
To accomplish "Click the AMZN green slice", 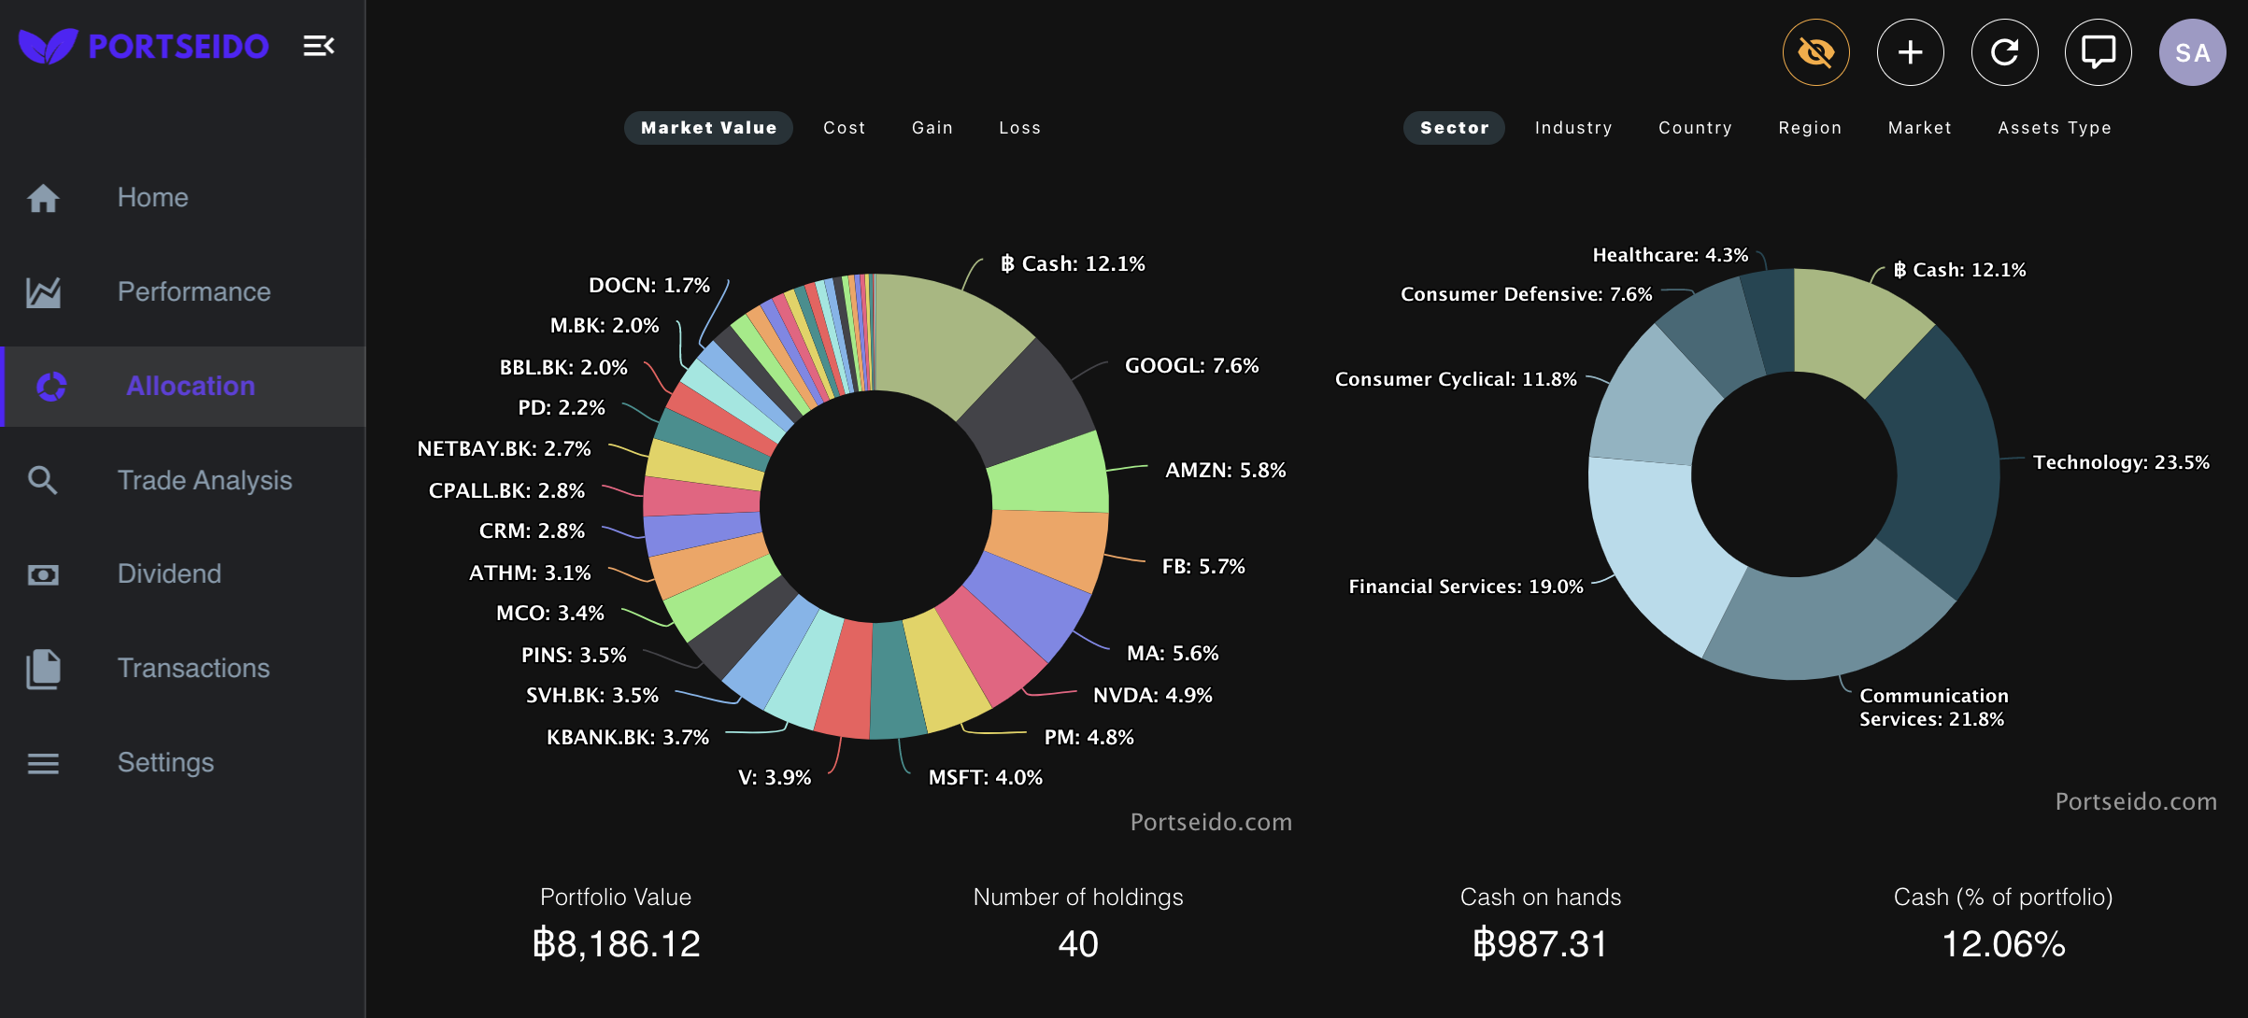I will [1047, 474].
